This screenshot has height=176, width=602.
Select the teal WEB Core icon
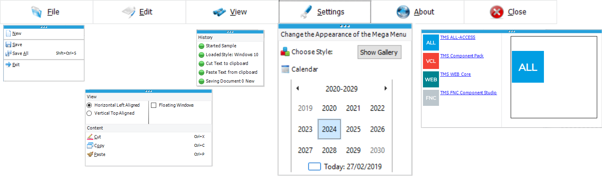[431, 79]
